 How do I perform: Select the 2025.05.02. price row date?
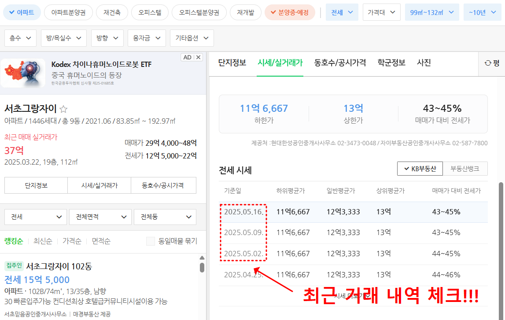pos(244,254)
